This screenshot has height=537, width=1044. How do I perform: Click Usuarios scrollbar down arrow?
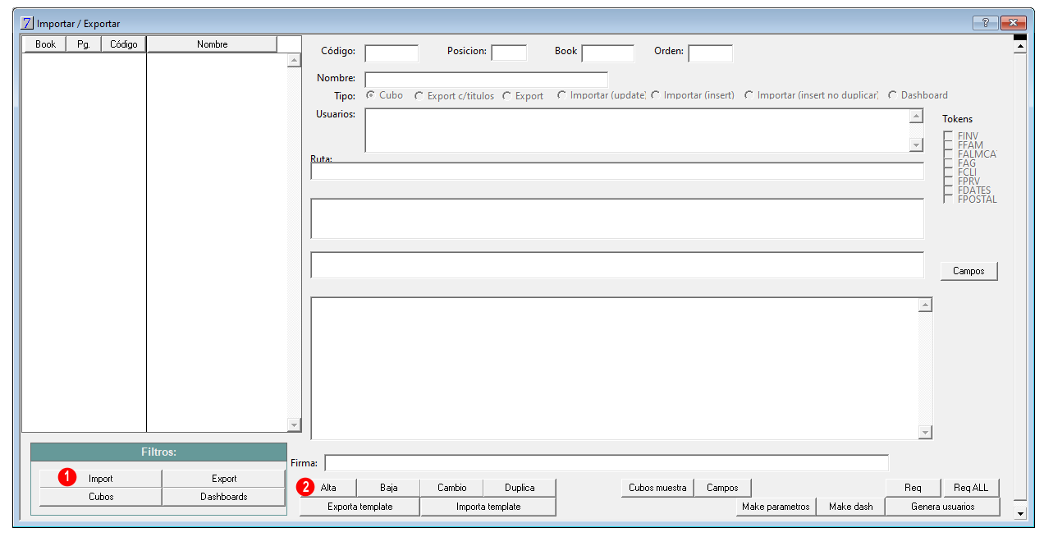(x=917, y=145)
